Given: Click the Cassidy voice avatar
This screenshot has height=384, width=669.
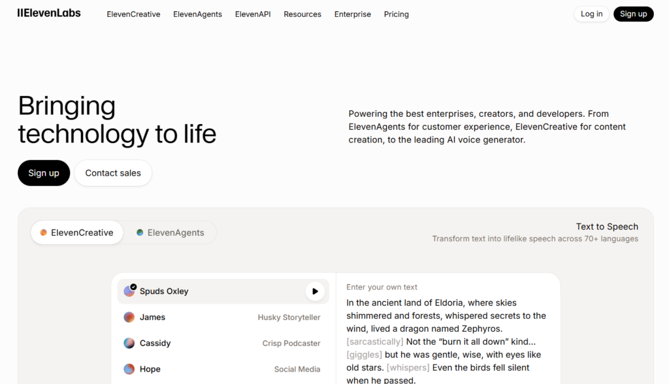Looking at the screenshot, I should (x=129, y=343).
